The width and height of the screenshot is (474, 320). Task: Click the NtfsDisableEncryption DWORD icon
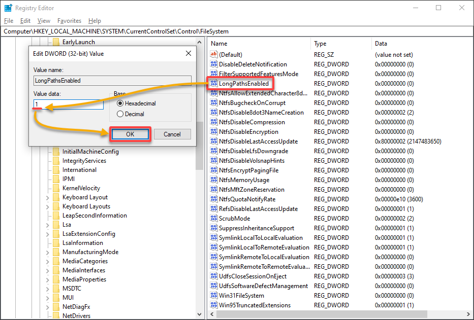click(x=214, y=132)
